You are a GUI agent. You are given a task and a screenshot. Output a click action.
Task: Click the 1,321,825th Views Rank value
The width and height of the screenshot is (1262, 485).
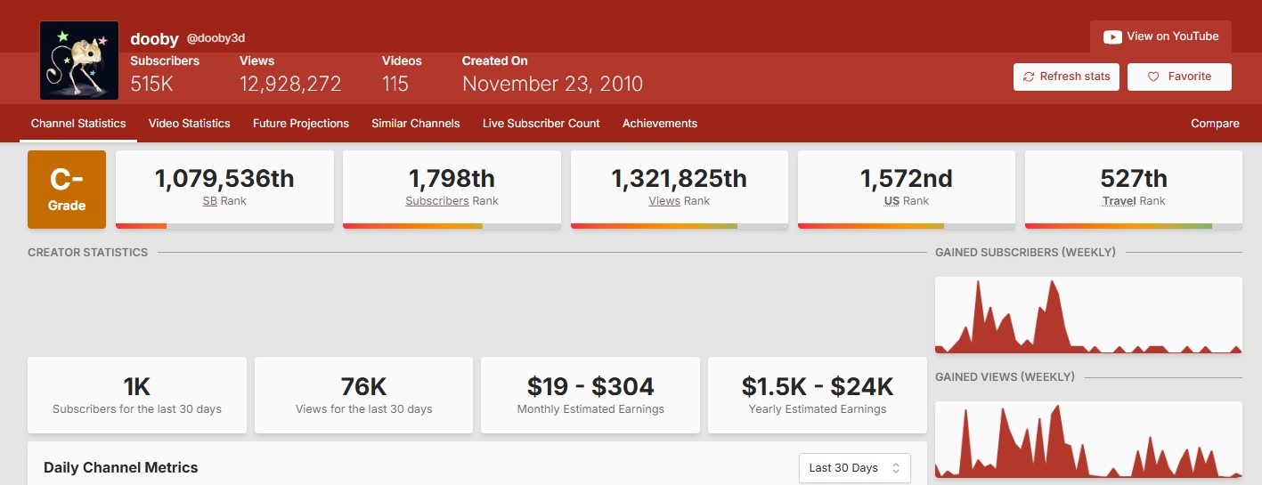click(679, 179)
